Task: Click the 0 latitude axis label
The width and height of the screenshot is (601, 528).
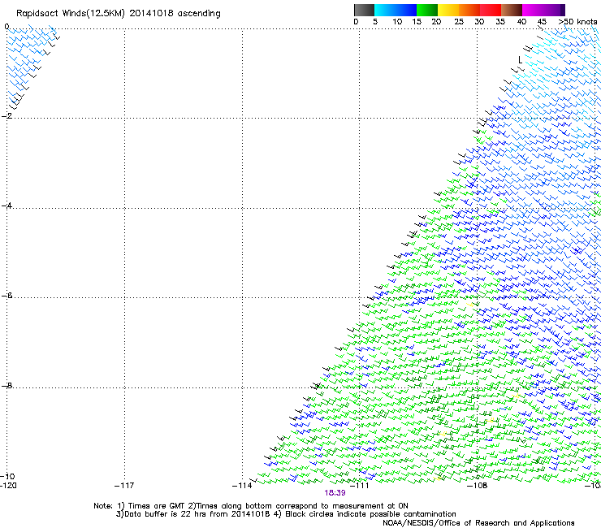Action: point(6,27)
